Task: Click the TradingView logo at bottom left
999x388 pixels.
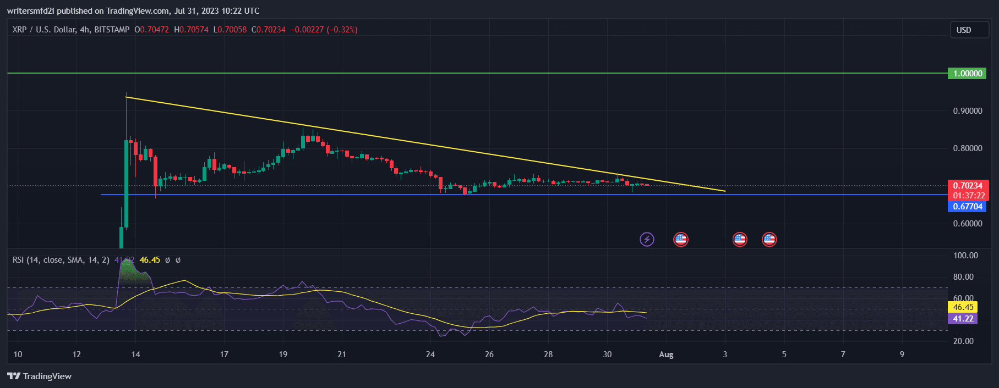Action: (40, 376)
